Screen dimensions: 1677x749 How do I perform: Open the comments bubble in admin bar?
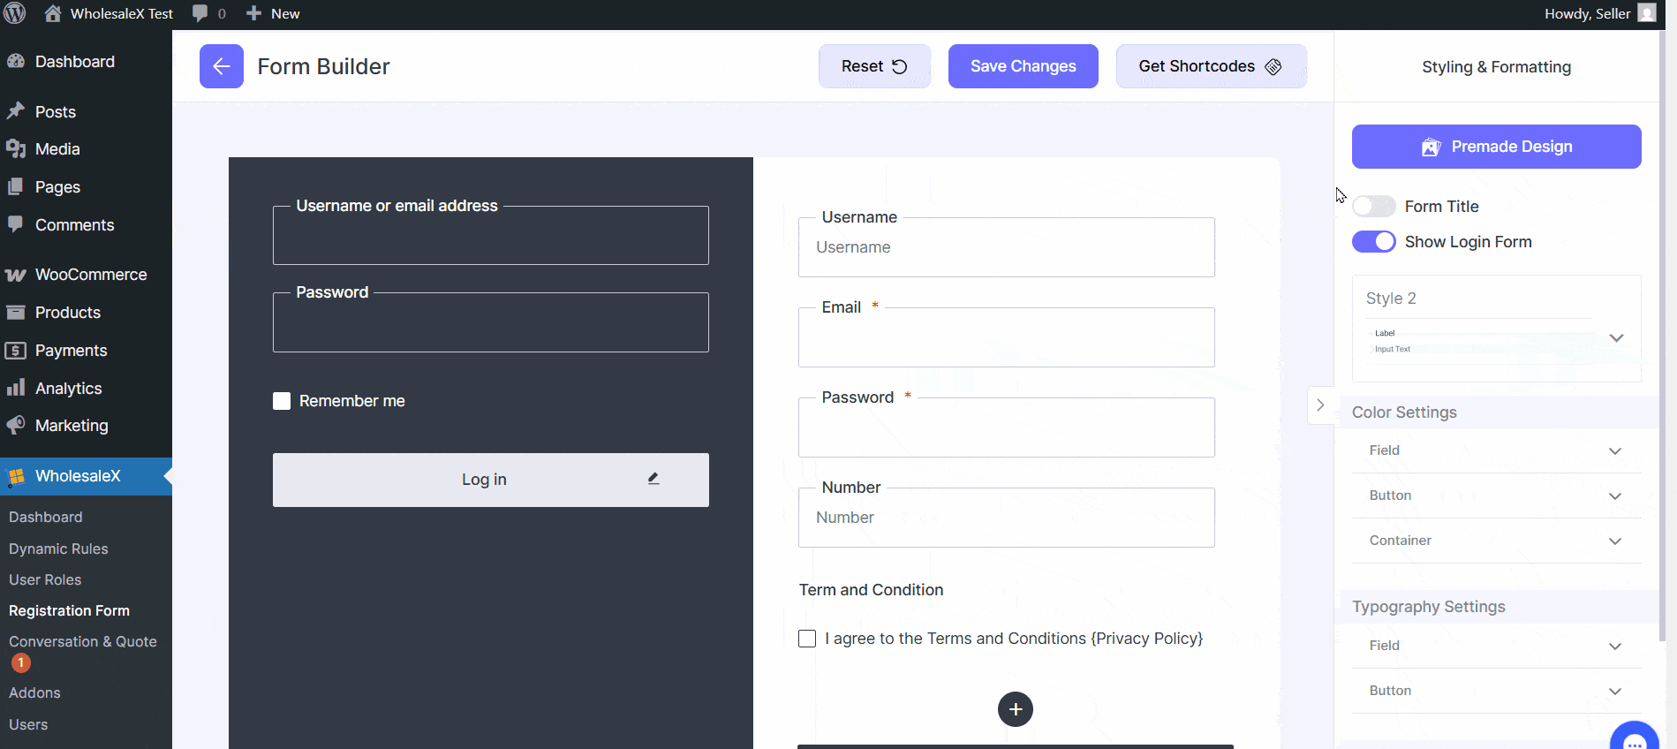[x=208, y=13]
